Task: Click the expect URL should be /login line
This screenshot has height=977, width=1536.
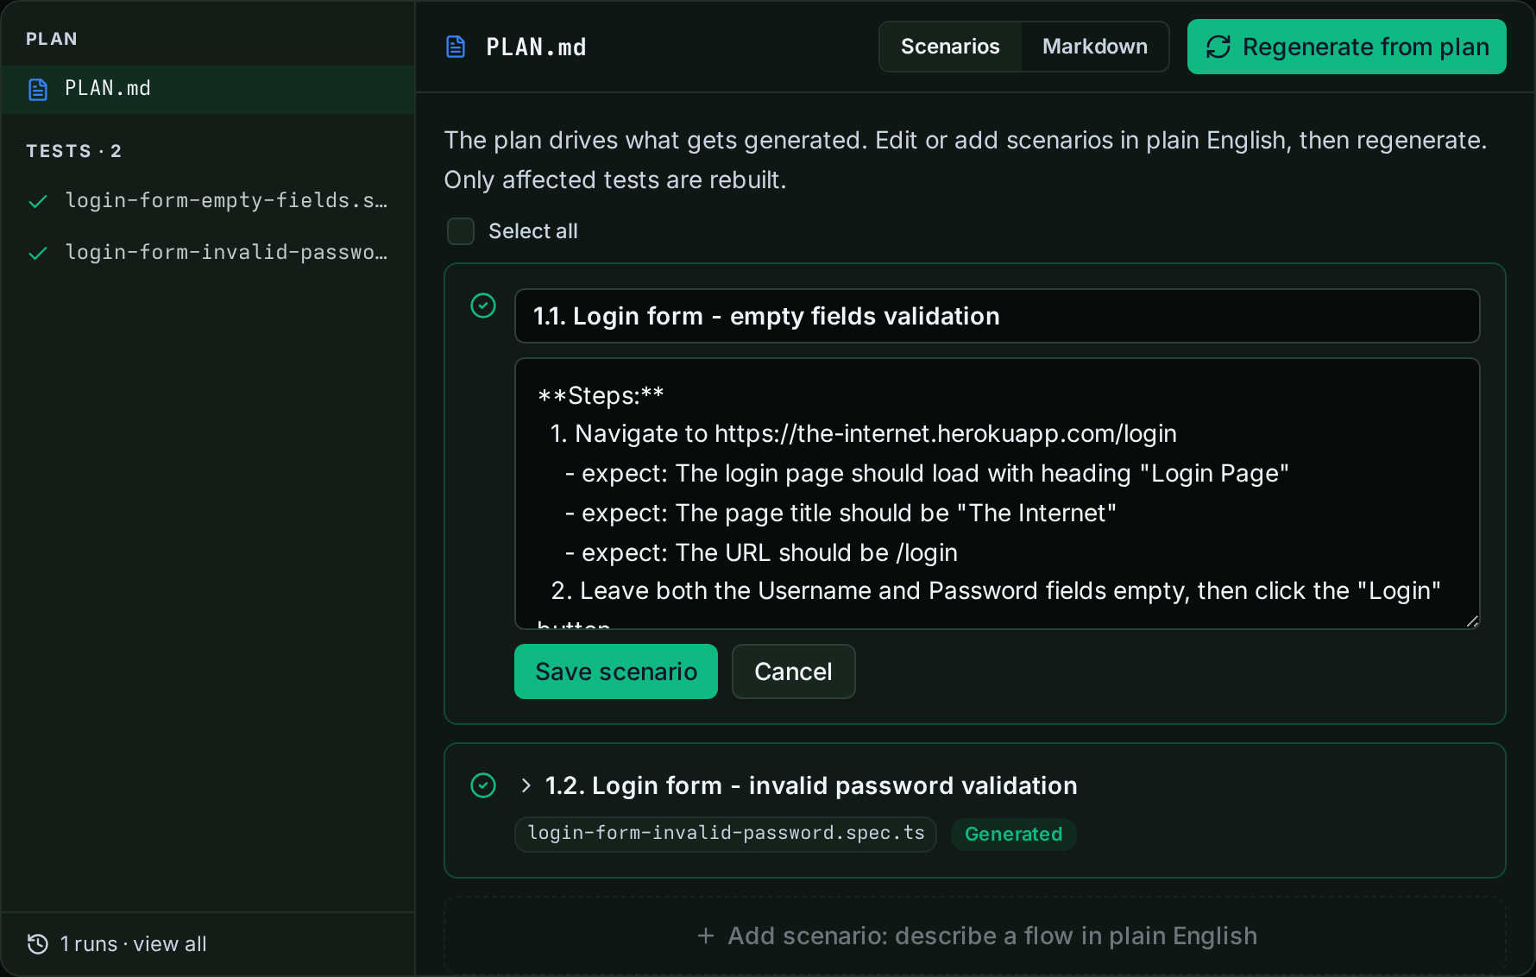Action: point(761,552)
